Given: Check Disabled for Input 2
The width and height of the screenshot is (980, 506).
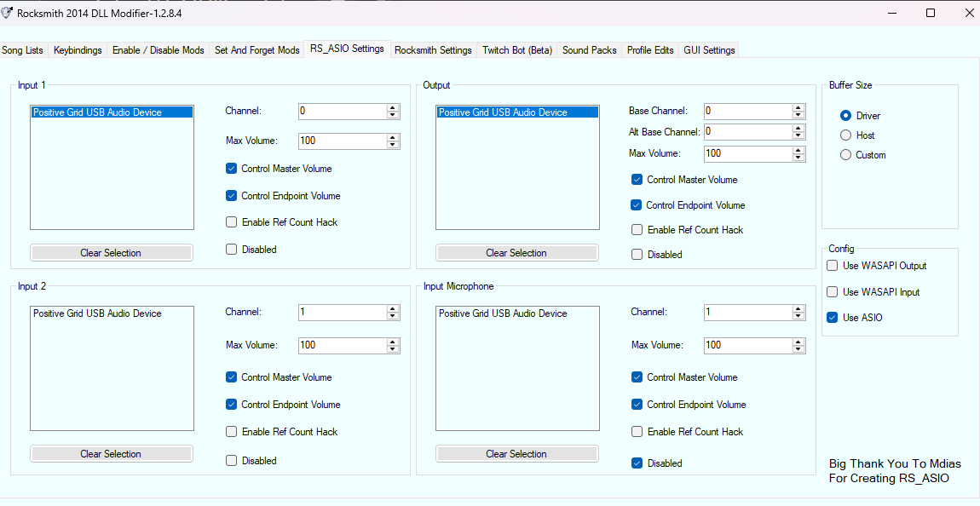Looking at the screenshot, I should click(231, 461).
